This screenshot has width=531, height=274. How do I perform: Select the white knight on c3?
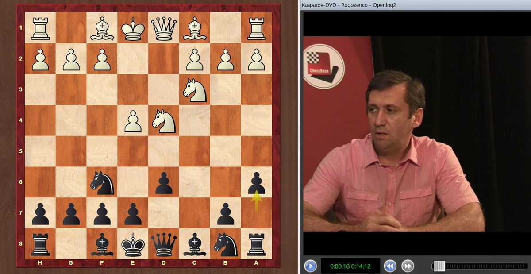pyautogui.click(x=195, y=89)
